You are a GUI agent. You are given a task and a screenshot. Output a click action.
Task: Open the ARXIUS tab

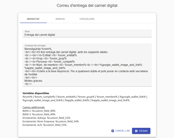[x=60, y=19]
